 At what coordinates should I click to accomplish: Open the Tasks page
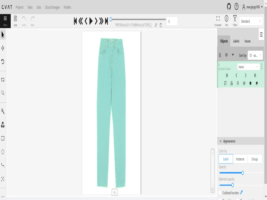[30, 7]
